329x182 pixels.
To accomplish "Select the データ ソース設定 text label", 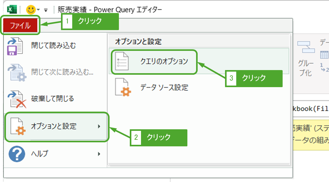I will point(164,87).
